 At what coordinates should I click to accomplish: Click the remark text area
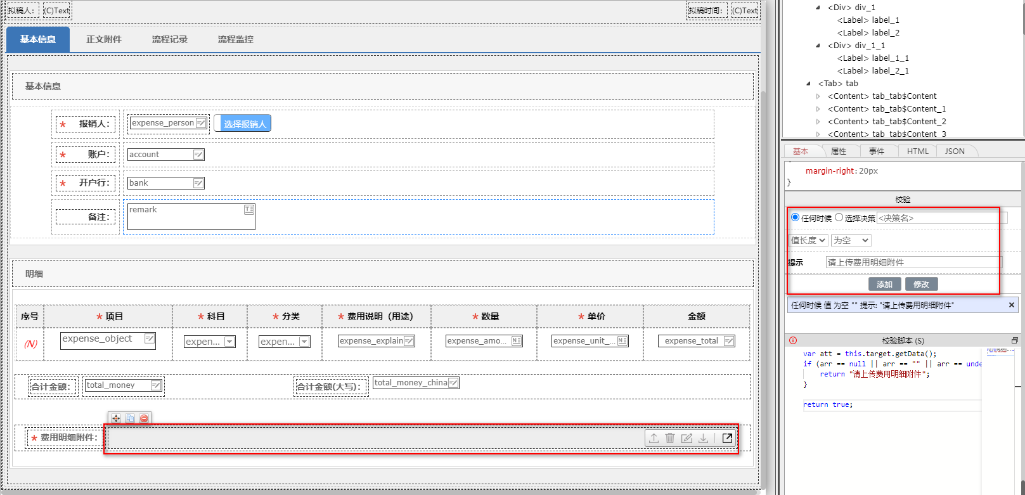pyautogui.click(x=191, y=216)
